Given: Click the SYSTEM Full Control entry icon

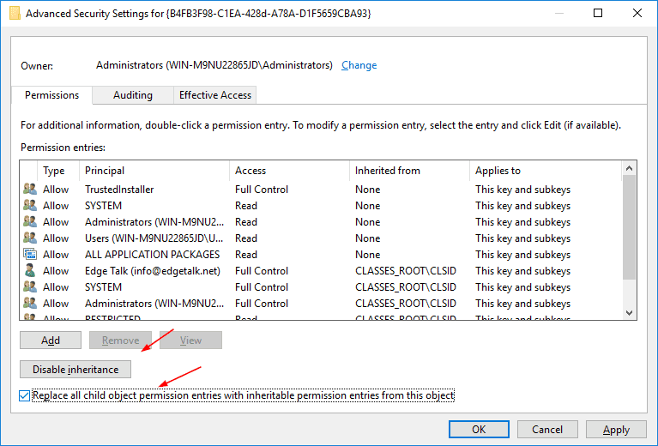Looking at the screenshot, I should coord(30,287).
